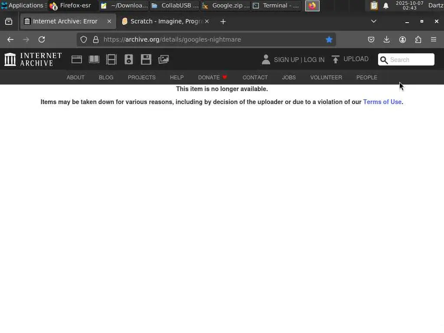Follow the Terms of Use link

coord(382,102)
